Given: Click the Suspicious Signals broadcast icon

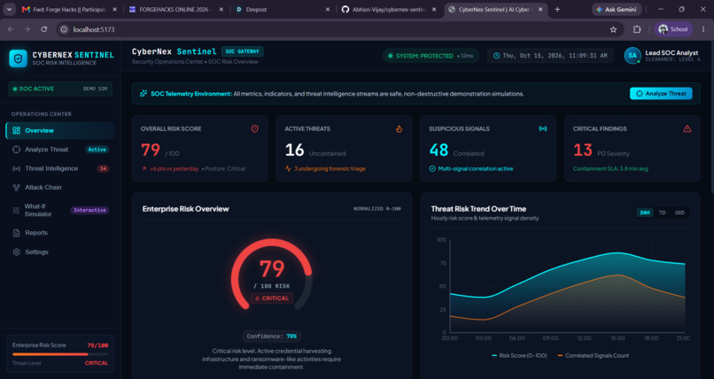Looking at the screenshot, I should coord(543,128).
